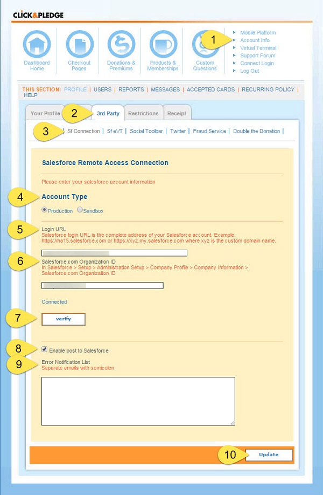Open the REPORTS section link
The image size is (323, 495).
pos(131,90)
